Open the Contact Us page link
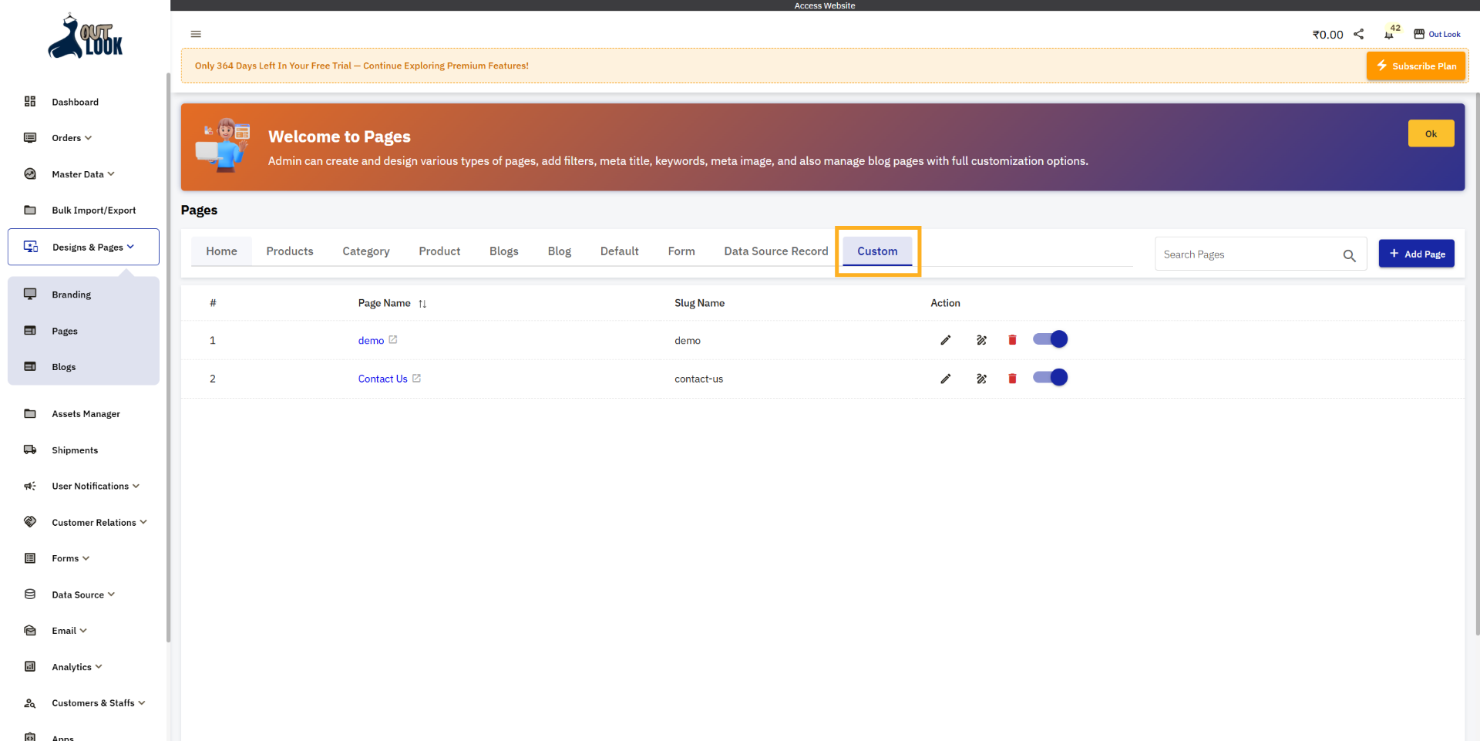1480x741 pixels. 382,379
